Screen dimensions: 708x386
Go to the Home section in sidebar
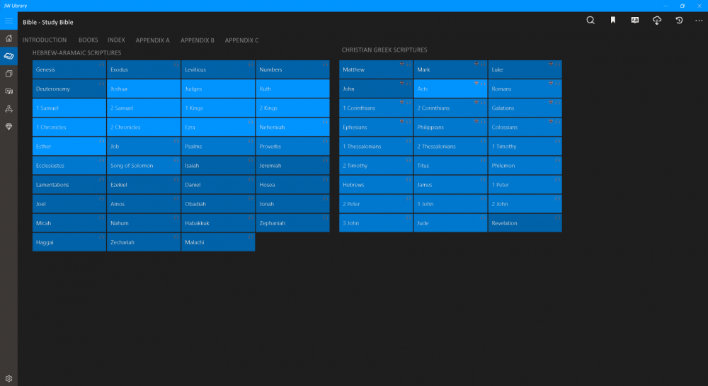click(x=8, y=38)
